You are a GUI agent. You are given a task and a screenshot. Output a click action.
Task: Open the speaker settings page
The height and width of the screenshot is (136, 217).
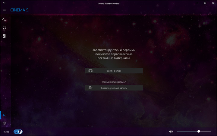(4, 36)
